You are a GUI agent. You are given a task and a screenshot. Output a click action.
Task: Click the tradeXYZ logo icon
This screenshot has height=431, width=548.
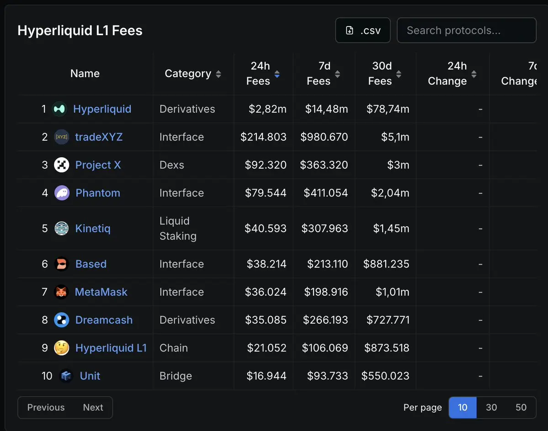click(x=61, y=137)
